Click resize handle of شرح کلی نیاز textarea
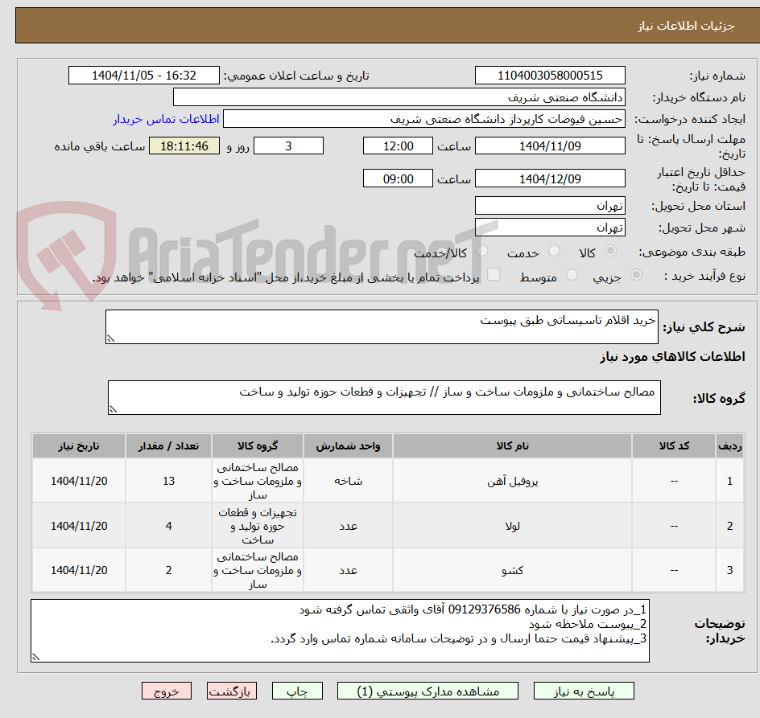This screenshot has height=718, width=760. click(110, 339)
